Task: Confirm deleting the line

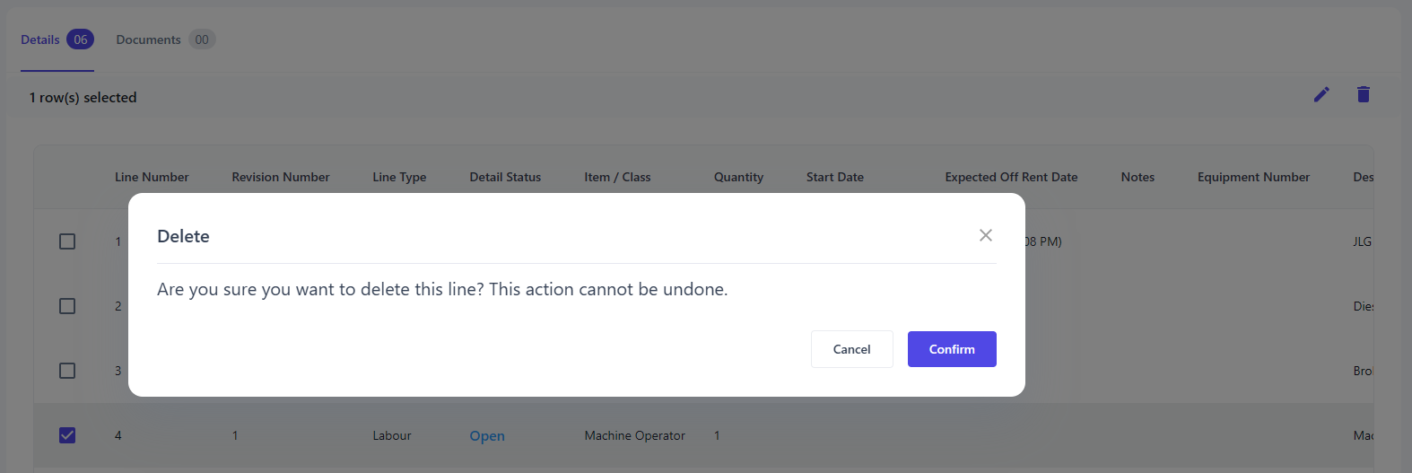Action: pyautogui.click(x=951, y=349)
